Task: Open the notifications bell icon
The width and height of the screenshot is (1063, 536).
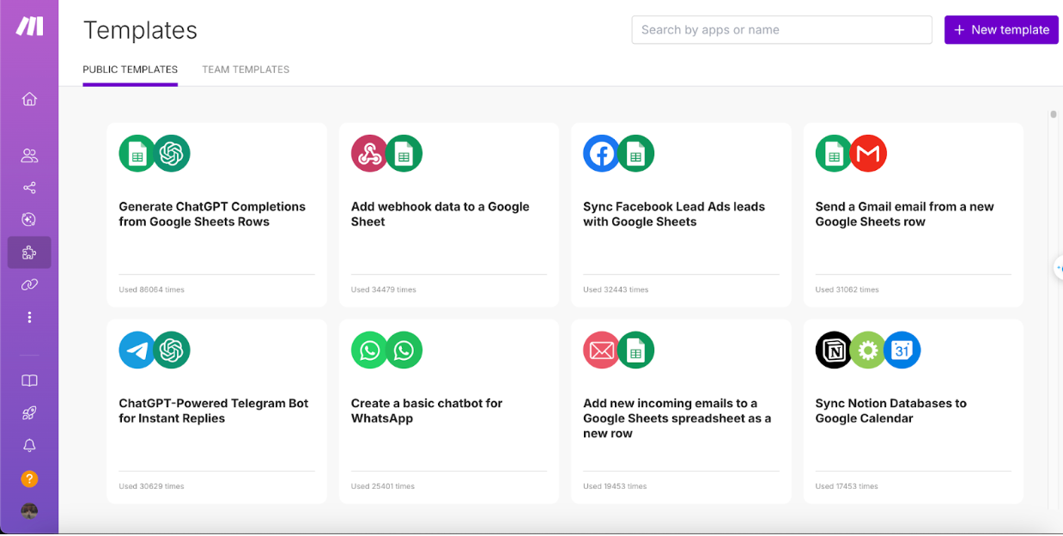Action: tap(29, 445)
